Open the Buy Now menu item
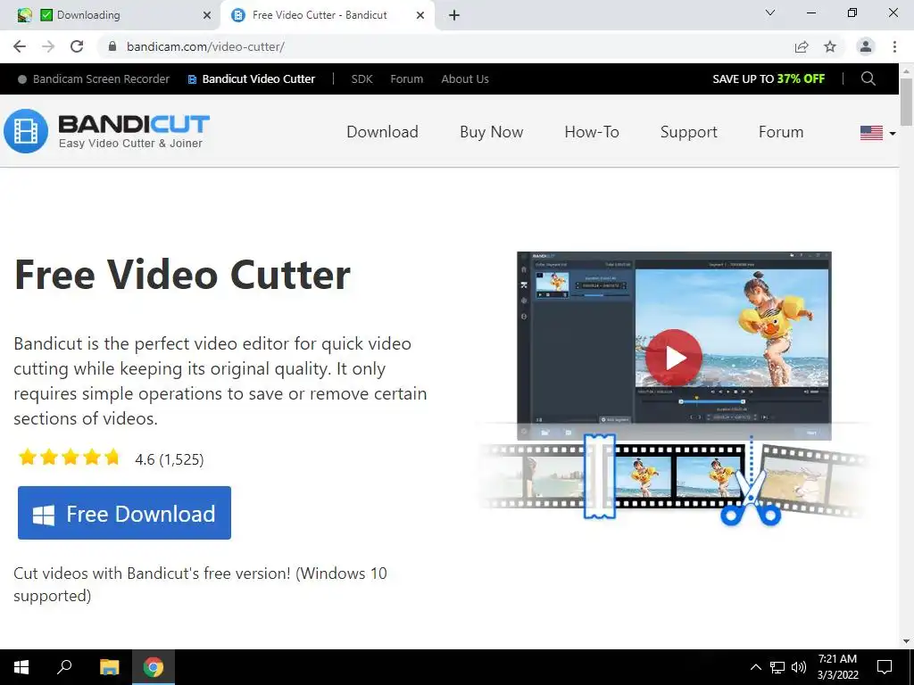 492,132
